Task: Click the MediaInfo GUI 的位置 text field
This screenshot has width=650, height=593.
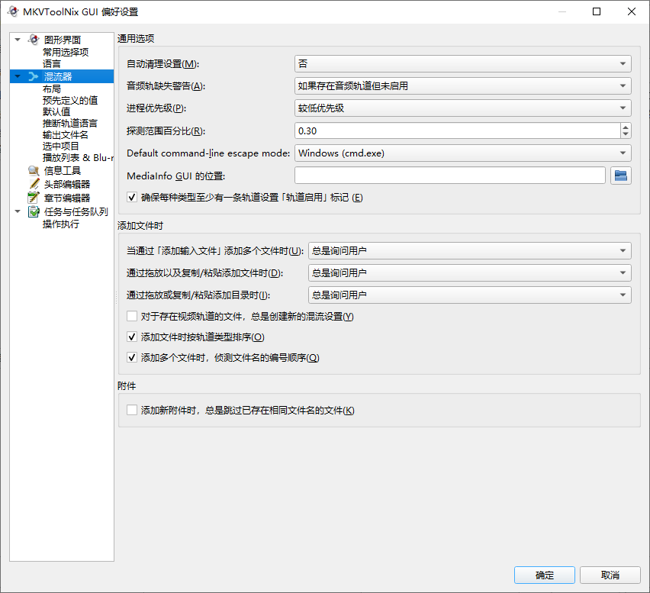Action: click(450, 176)
